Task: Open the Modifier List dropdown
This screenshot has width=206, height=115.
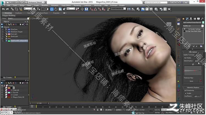Action: pos(193,26)
